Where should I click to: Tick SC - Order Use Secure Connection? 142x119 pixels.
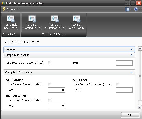pos(117,84)
